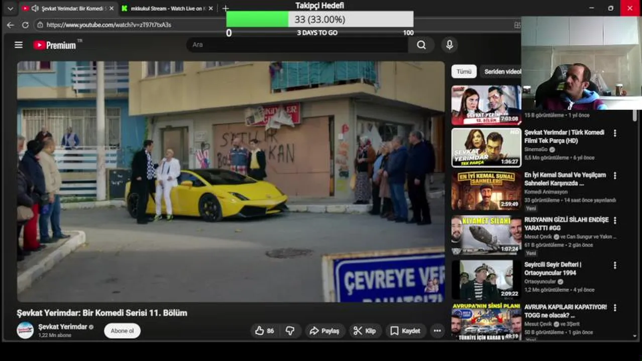The width and height of the screenshot is (642, 361).
Task: Open Kıyamet Silahı video thumbnail
Action: [x=486, y=236]
